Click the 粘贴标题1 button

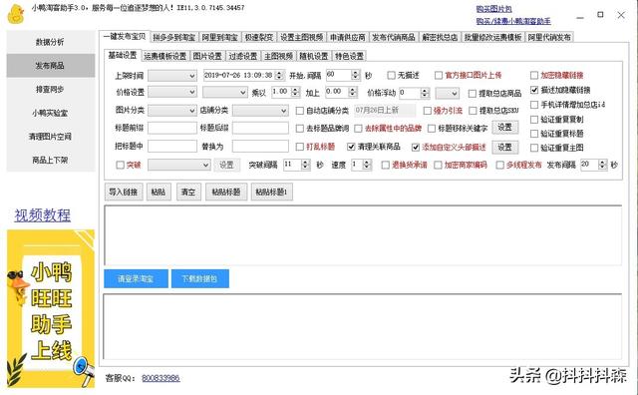272,192
